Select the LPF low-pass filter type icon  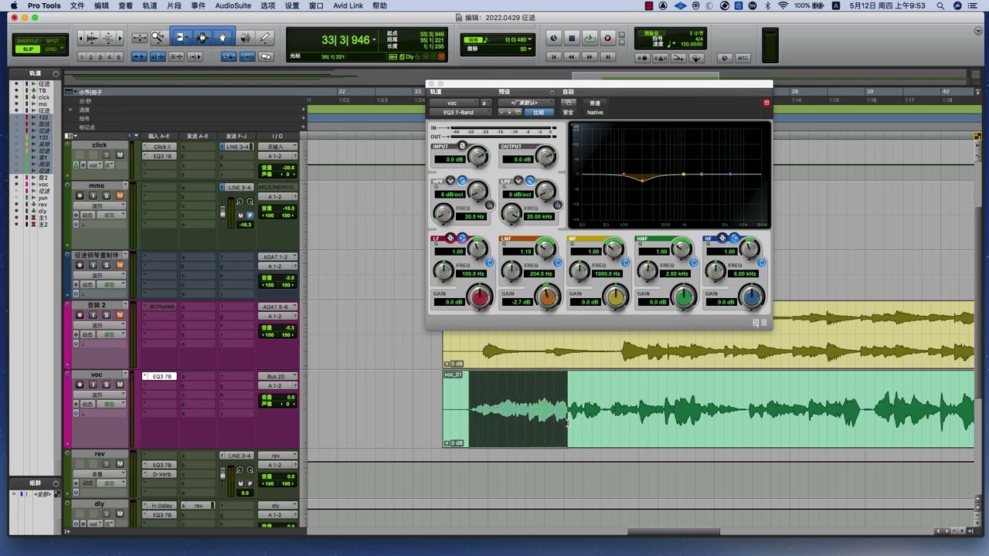pos(530,181)
